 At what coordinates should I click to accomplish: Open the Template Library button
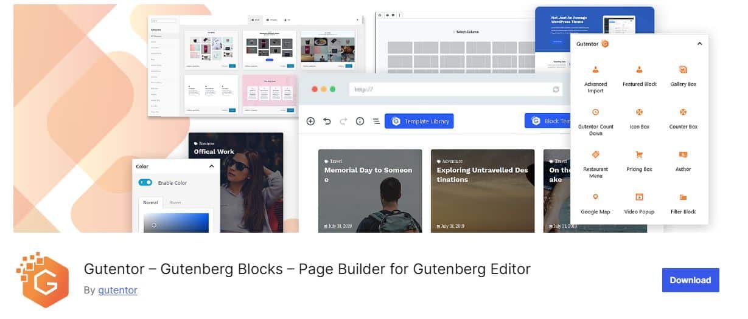tap(419, 122)
